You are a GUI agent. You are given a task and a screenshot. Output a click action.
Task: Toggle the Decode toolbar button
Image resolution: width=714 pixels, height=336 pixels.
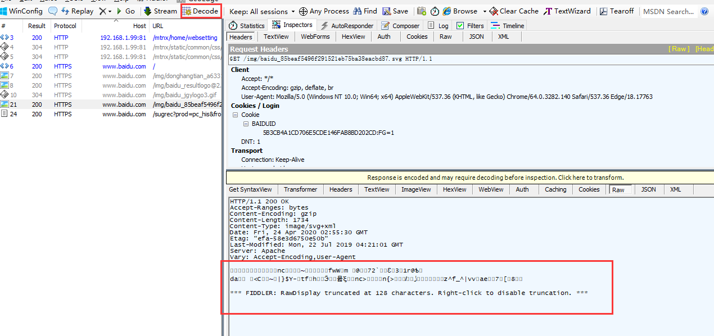201,11
